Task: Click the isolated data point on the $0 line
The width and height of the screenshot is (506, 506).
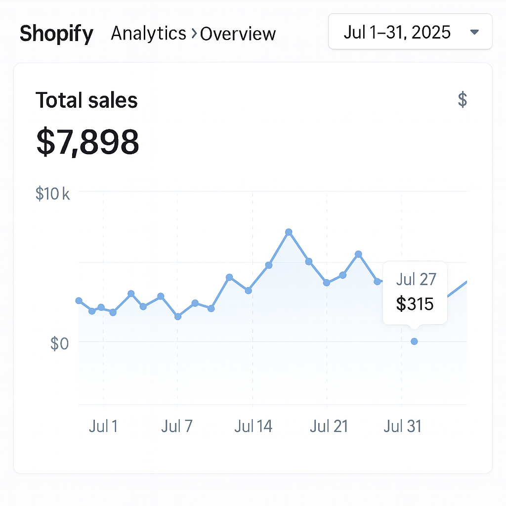Action: tap(414, 341)
